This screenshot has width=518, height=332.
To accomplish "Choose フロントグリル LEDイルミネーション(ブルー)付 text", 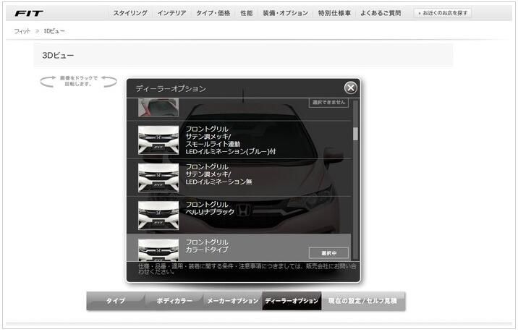I will click(231, 140).
